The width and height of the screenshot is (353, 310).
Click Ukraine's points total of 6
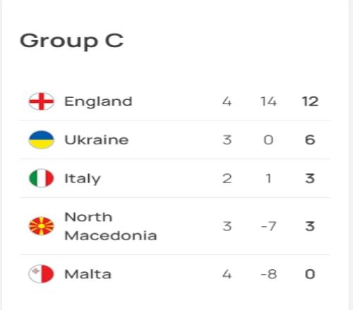(310, 139)
